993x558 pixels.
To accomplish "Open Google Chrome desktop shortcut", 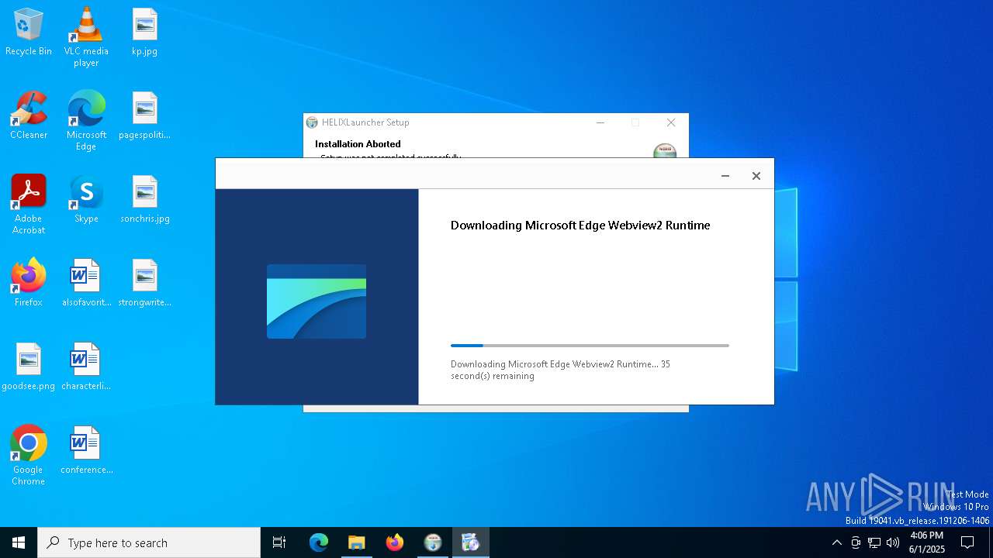I will coord(29,456).
